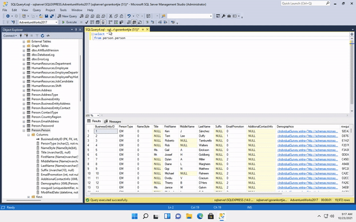Screen dimensions: 356x222
Task: Toggle Include Live Query Statistics
Action: (x=116, y=22)
